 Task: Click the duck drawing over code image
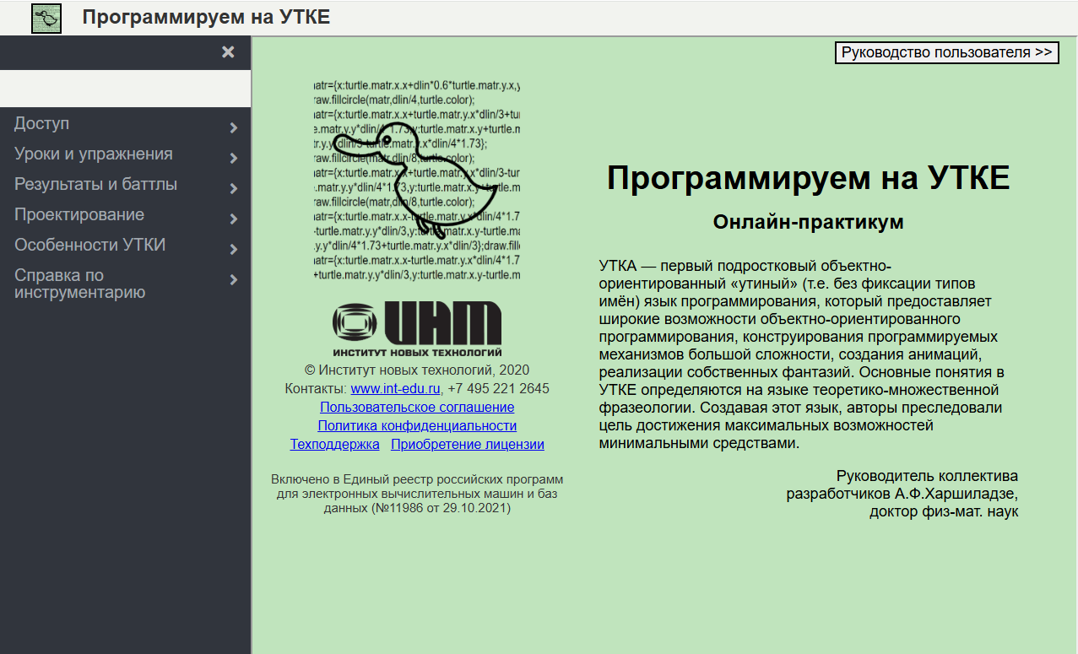click(x=416, y=181)
